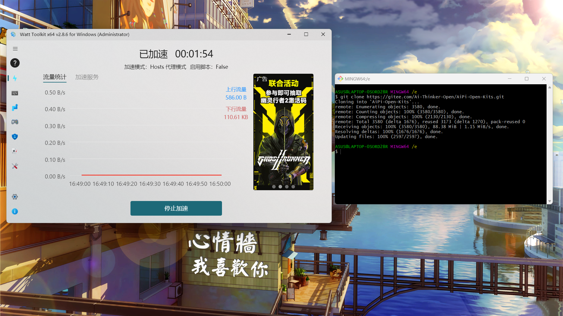Maximize the Watt Toolkit window

pos(306,35)
